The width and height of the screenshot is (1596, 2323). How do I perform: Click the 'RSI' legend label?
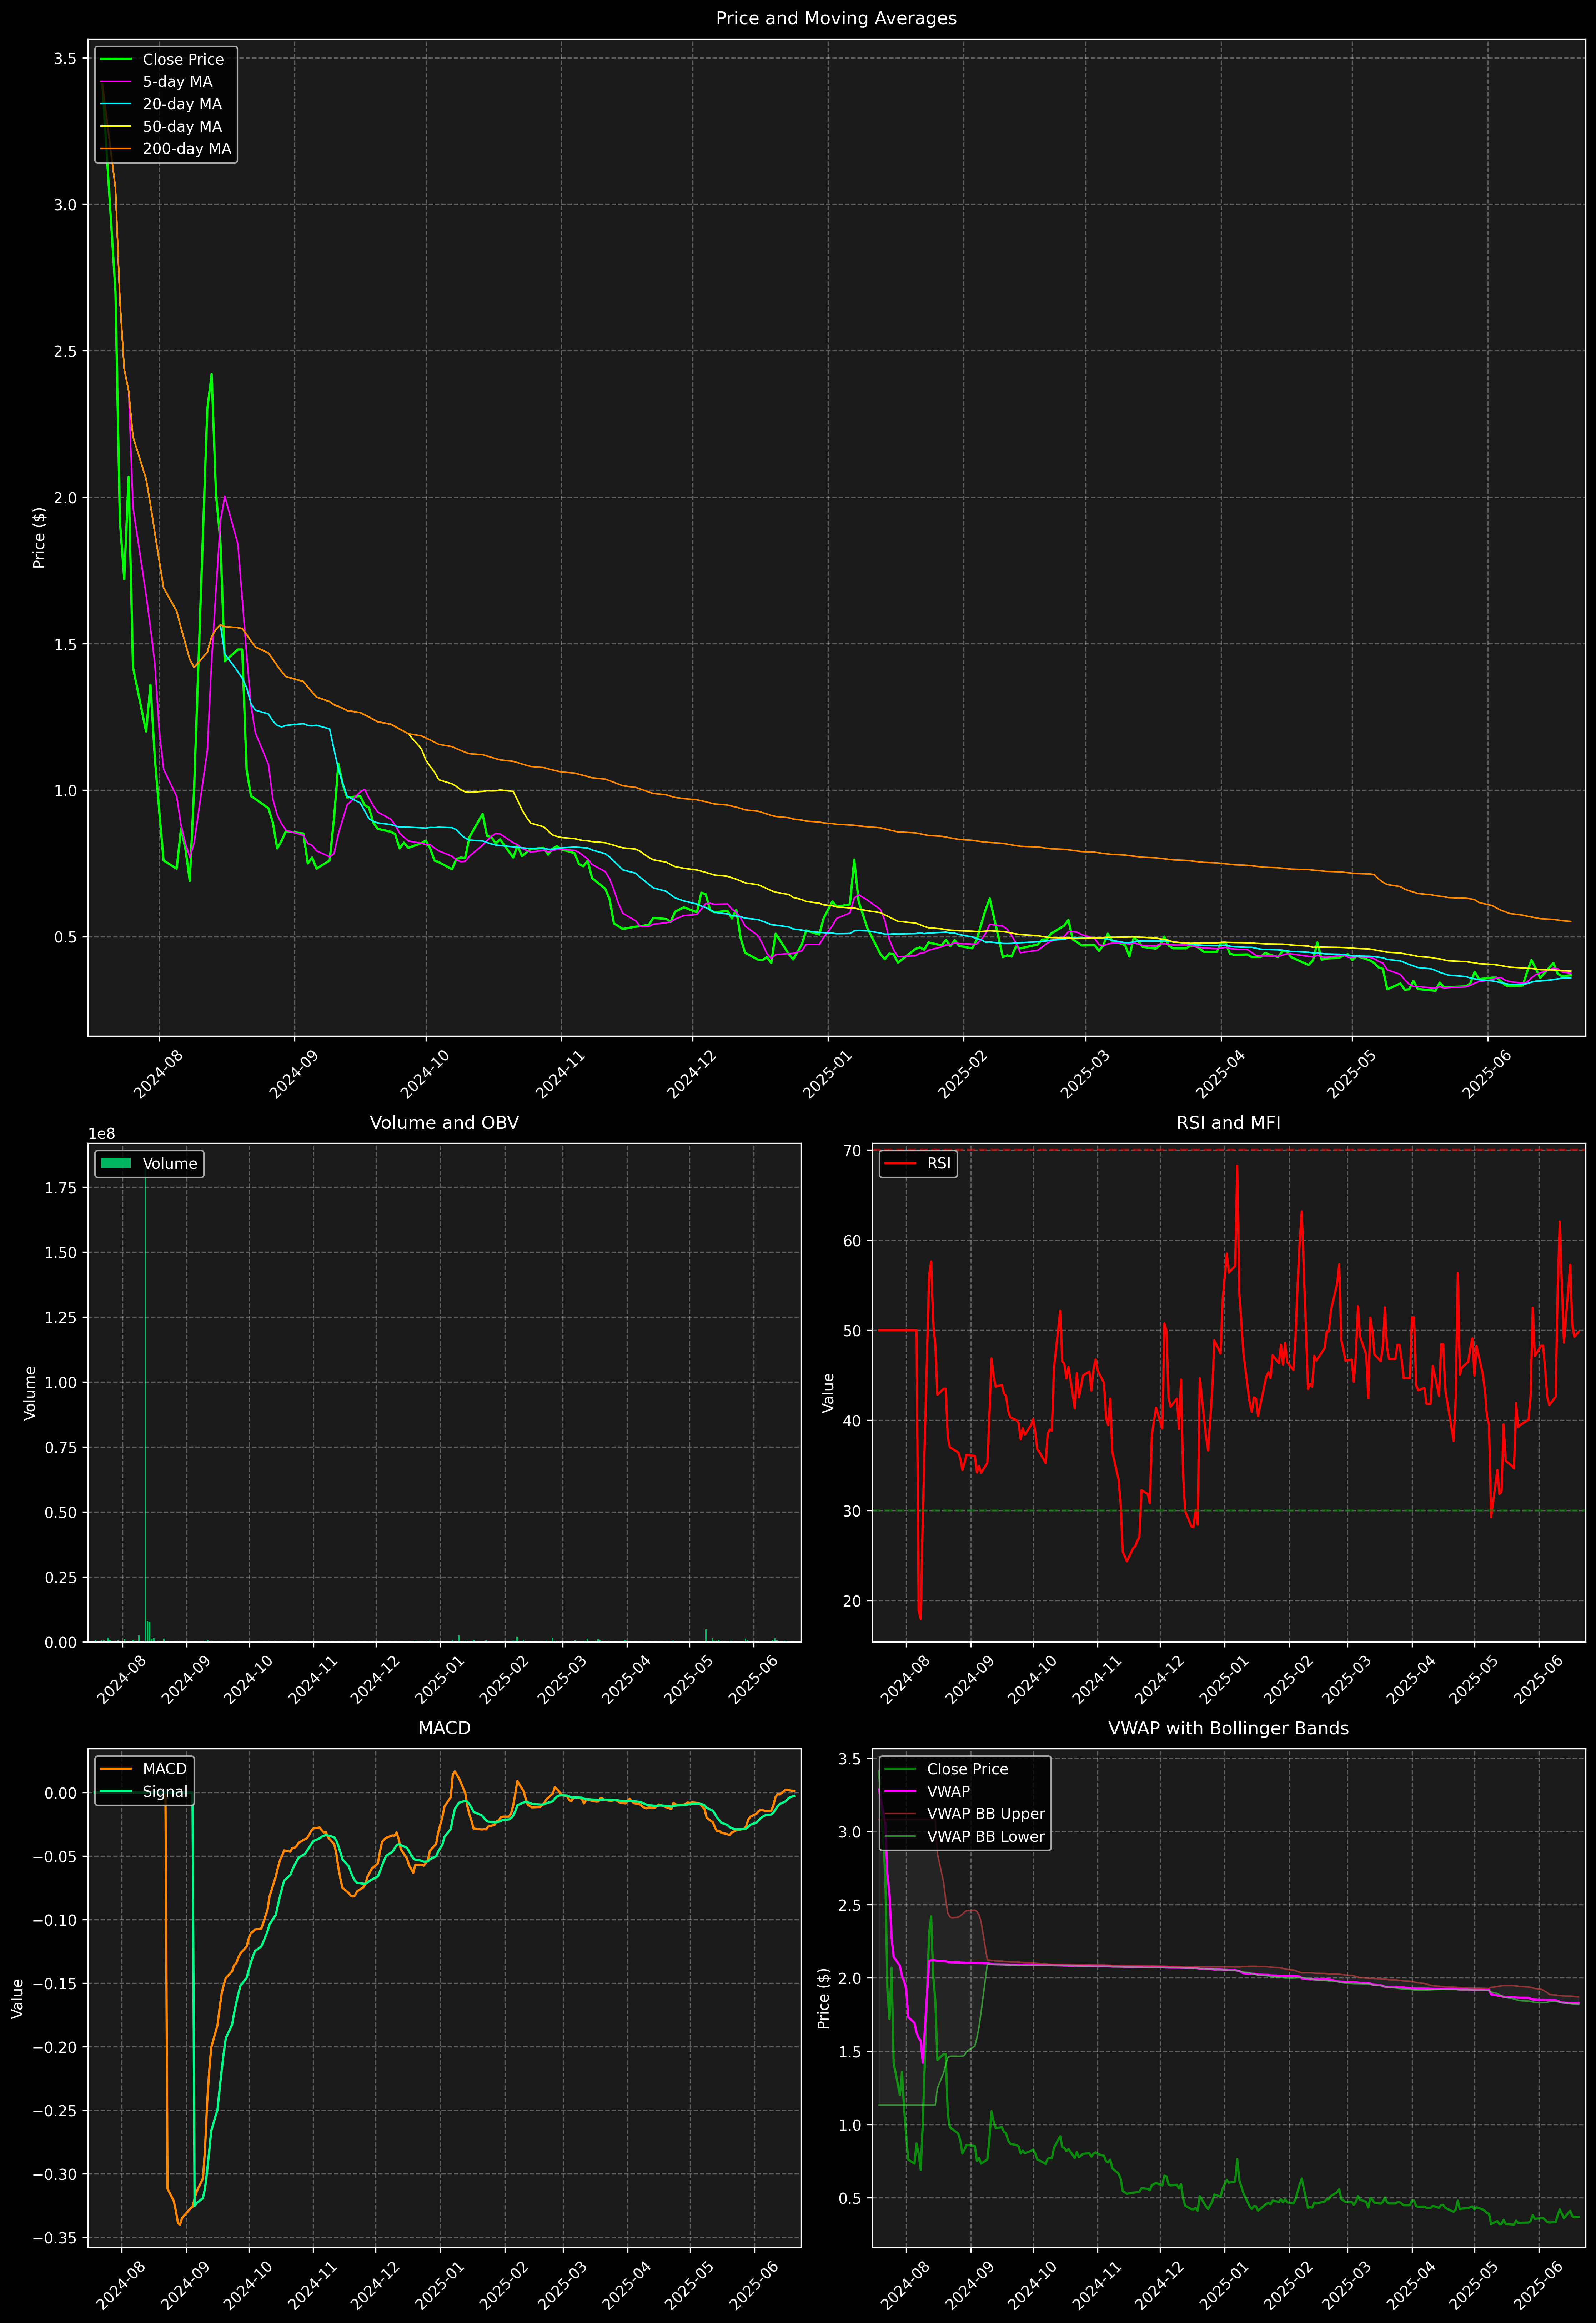click(x=939, y=1163)
